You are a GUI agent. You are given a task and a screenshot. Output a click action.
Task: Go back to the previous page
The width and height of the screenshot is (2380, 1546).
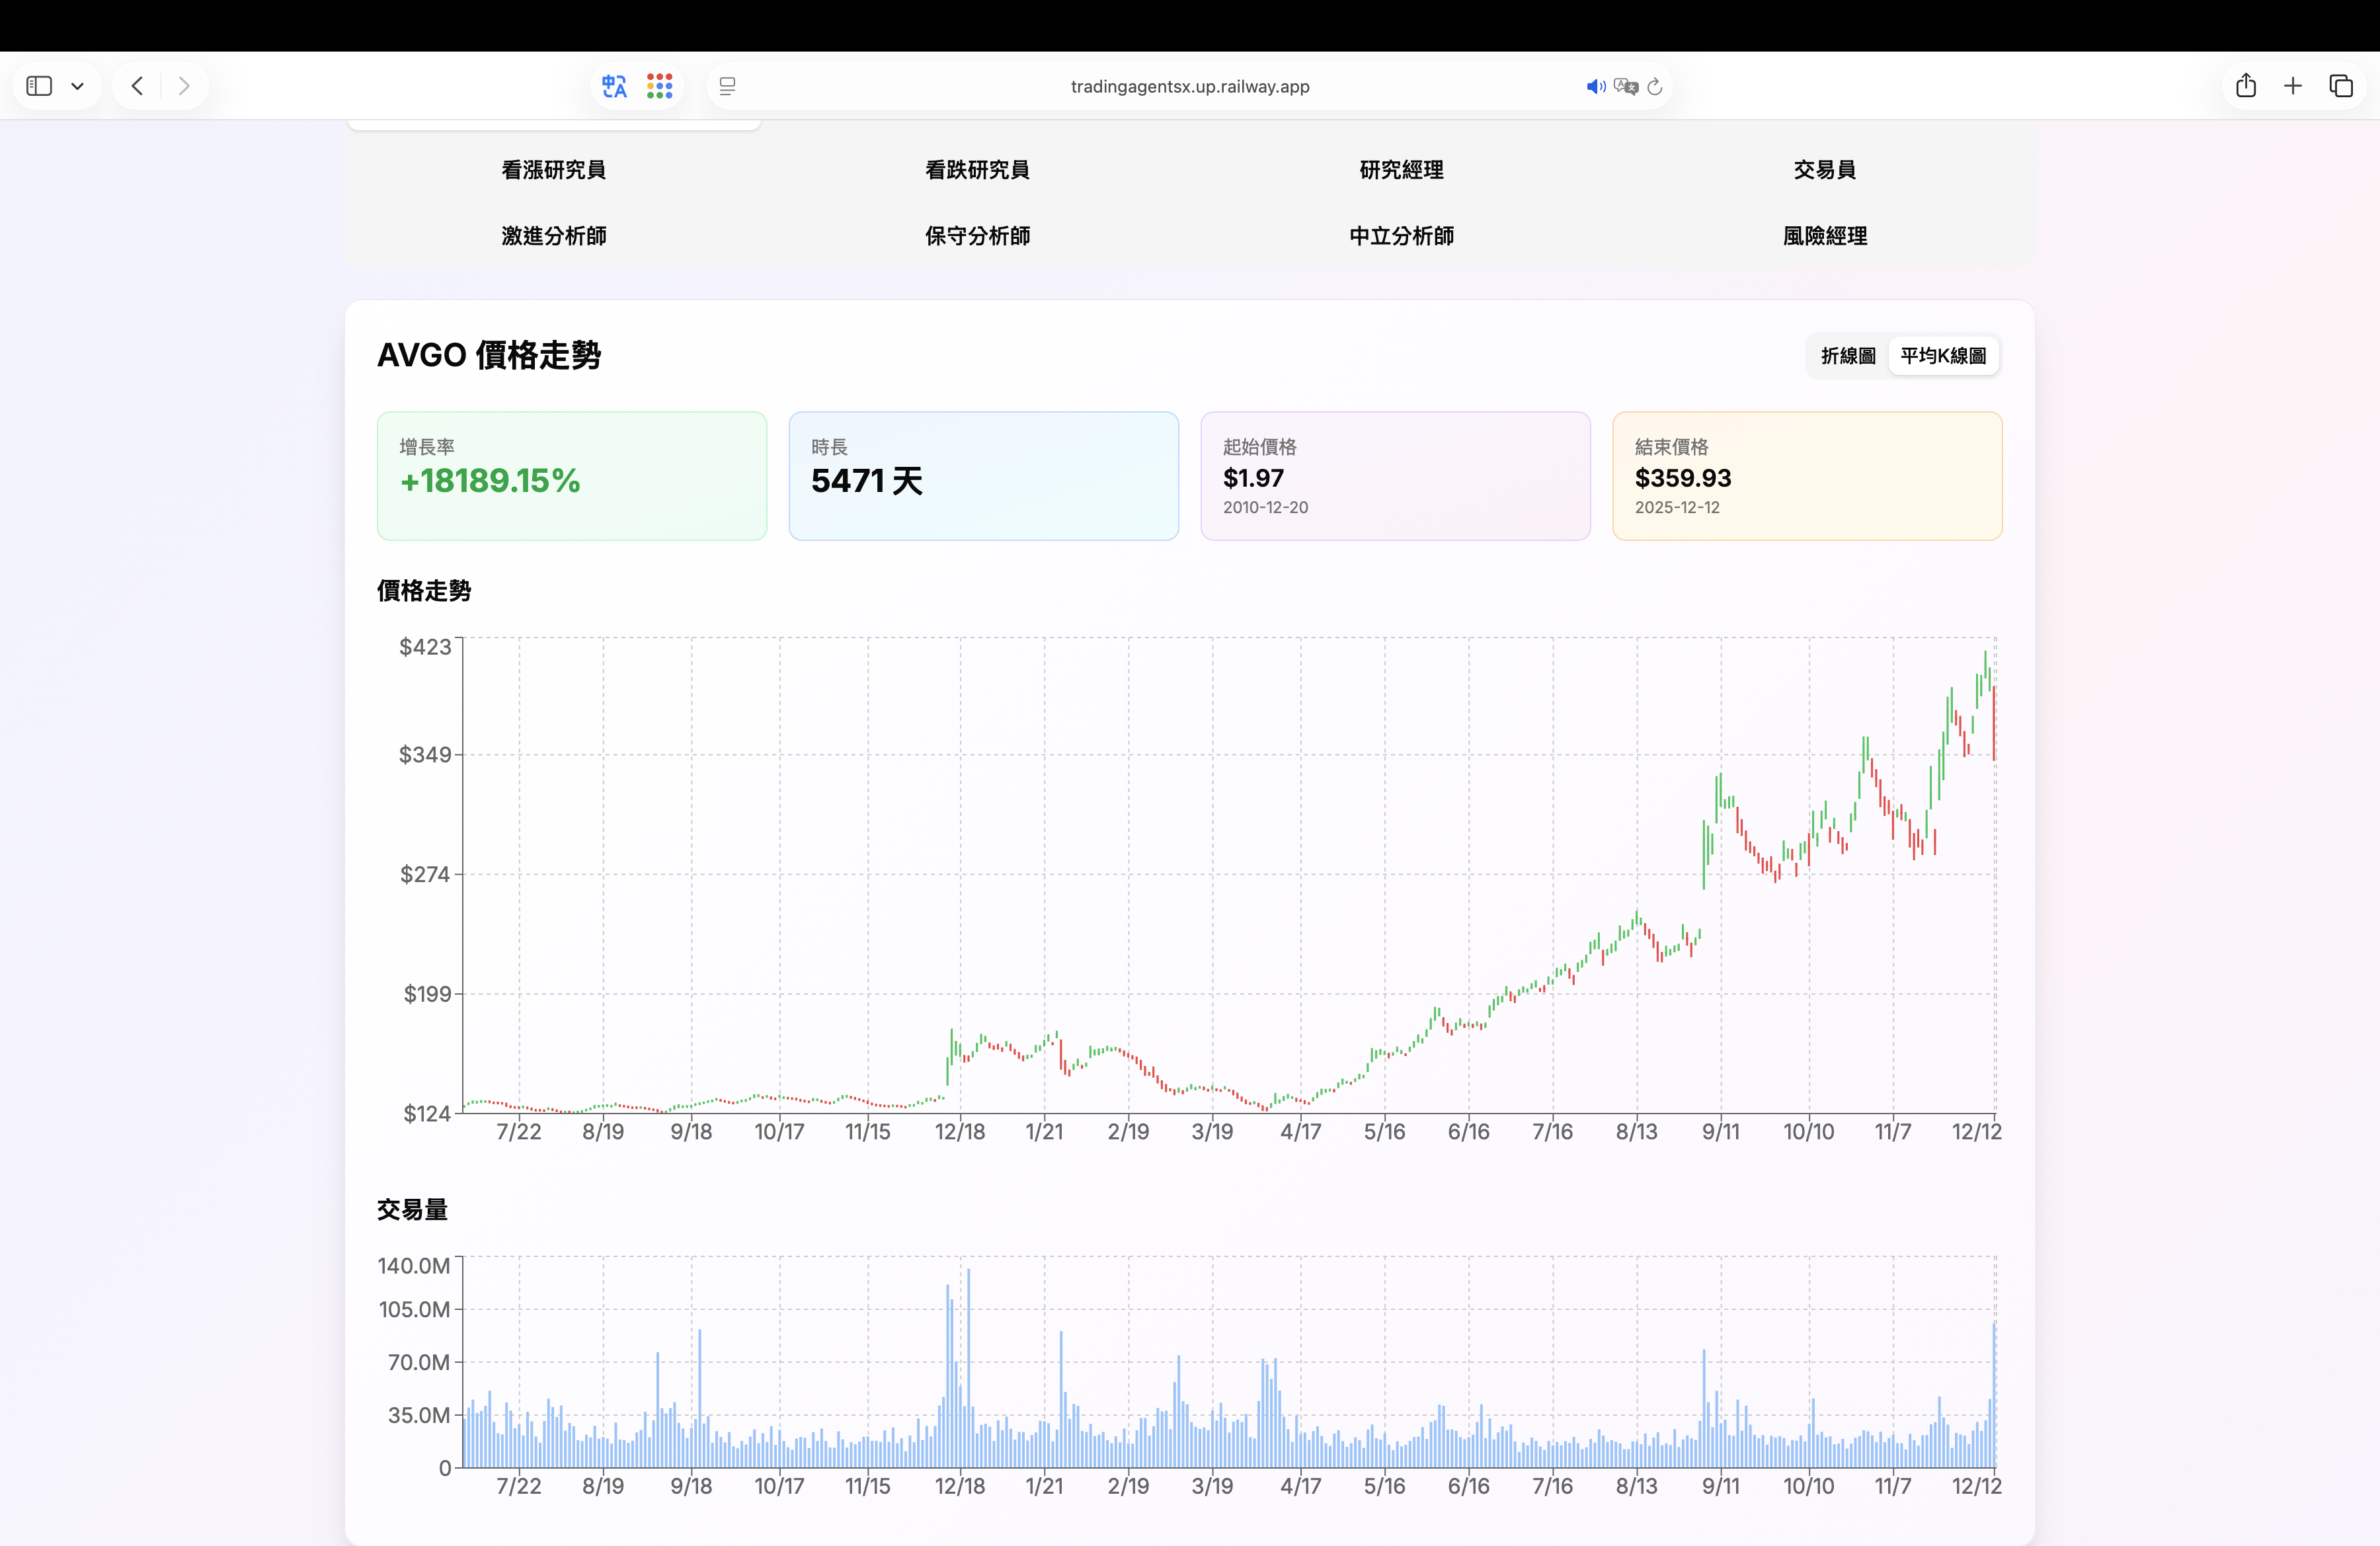click(x=137, y=86)
